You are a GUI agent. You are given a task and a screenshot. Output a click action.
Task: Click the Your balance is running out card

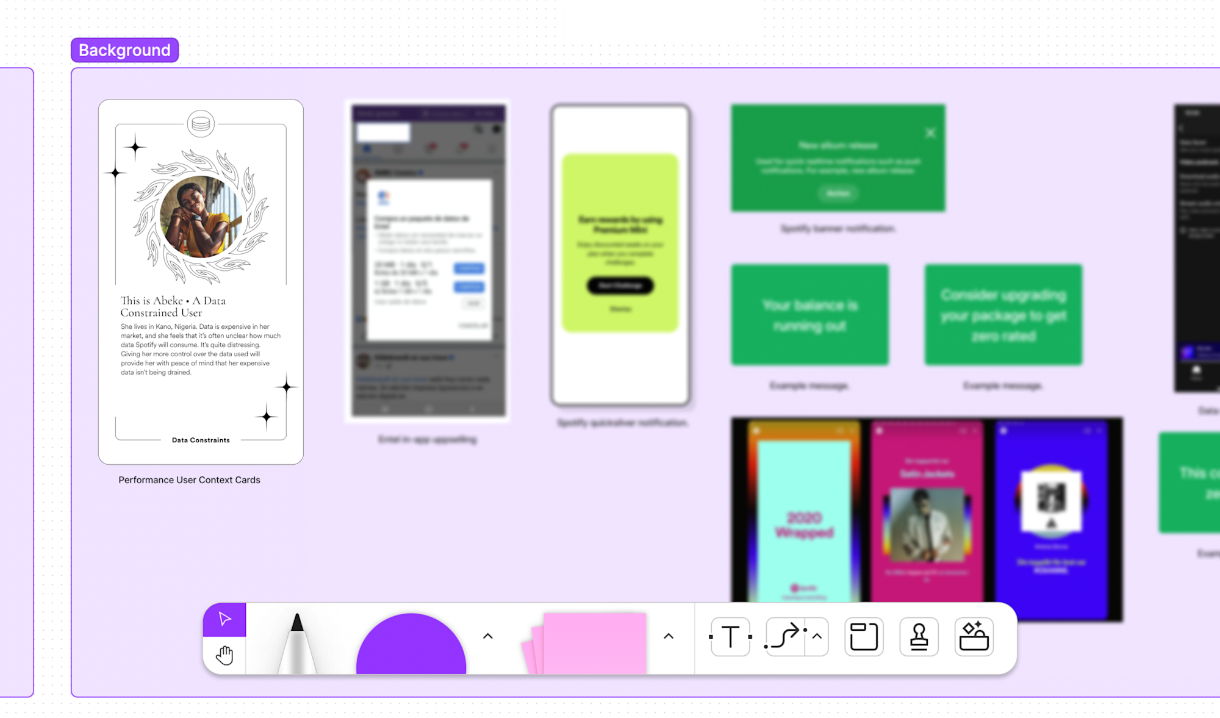tap(809, 315)
